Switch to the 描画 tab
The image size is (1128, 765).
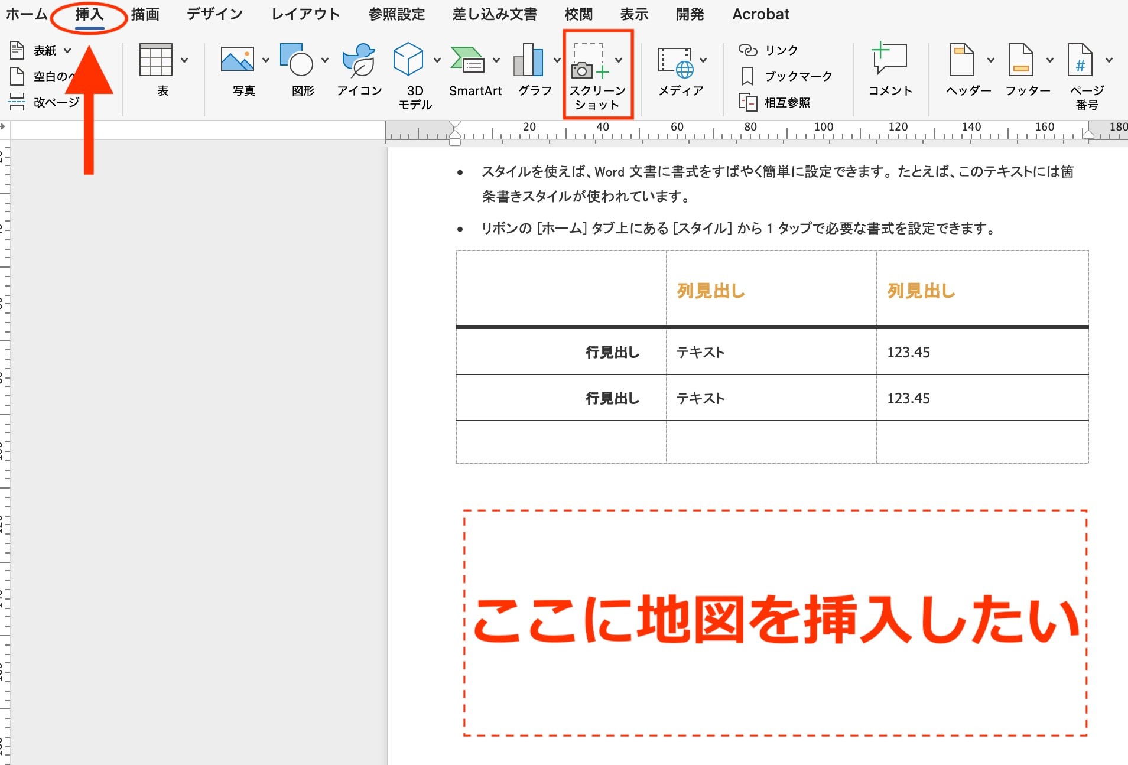145,14
